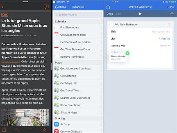The width and height of the screenshot is (177, 133).
Task: Focus the Search Actions field
Action: pos(78,15)
